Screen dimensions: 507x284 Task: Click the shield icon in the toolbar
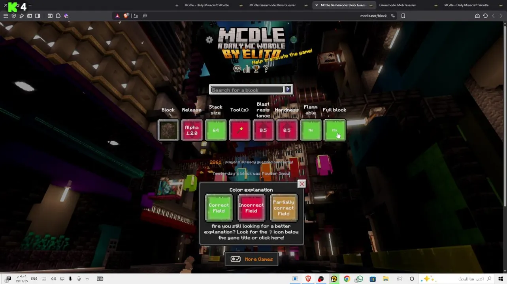(x=13, y=16)
